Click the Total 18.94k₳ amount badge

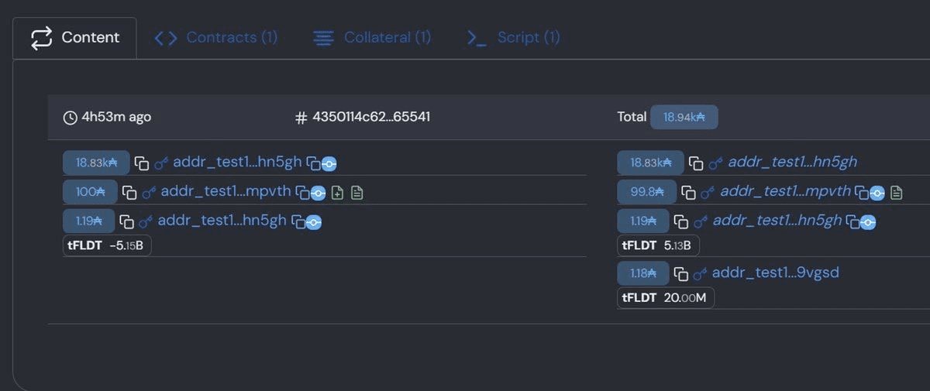684,117
